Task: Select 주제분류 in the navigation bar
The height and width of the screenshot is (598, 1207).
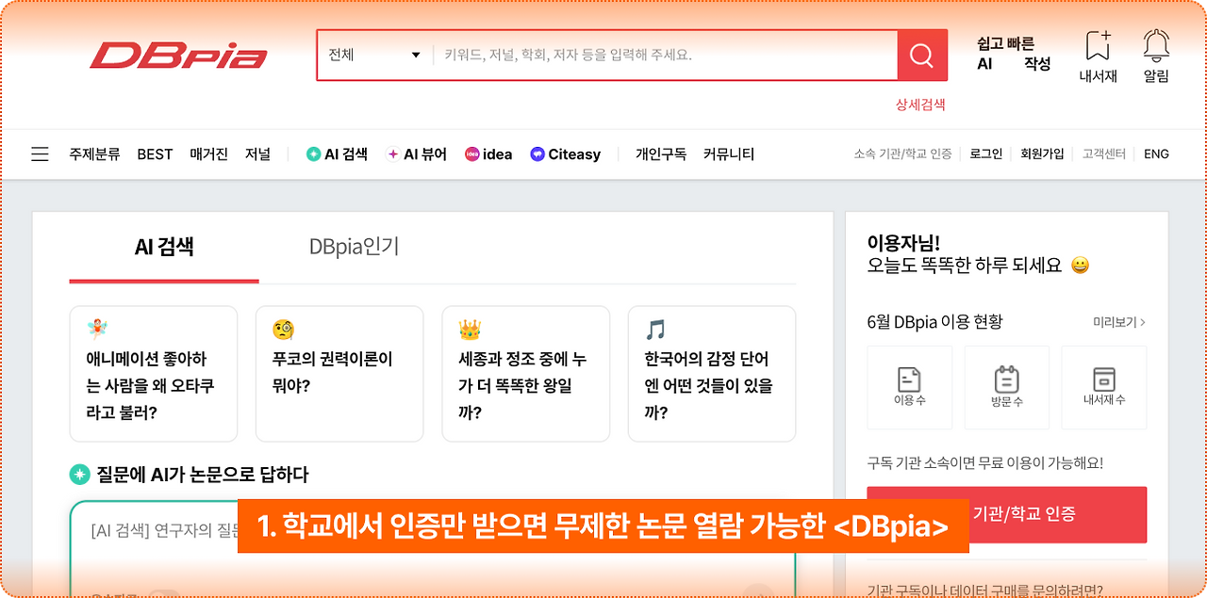Action: (94, 154)
